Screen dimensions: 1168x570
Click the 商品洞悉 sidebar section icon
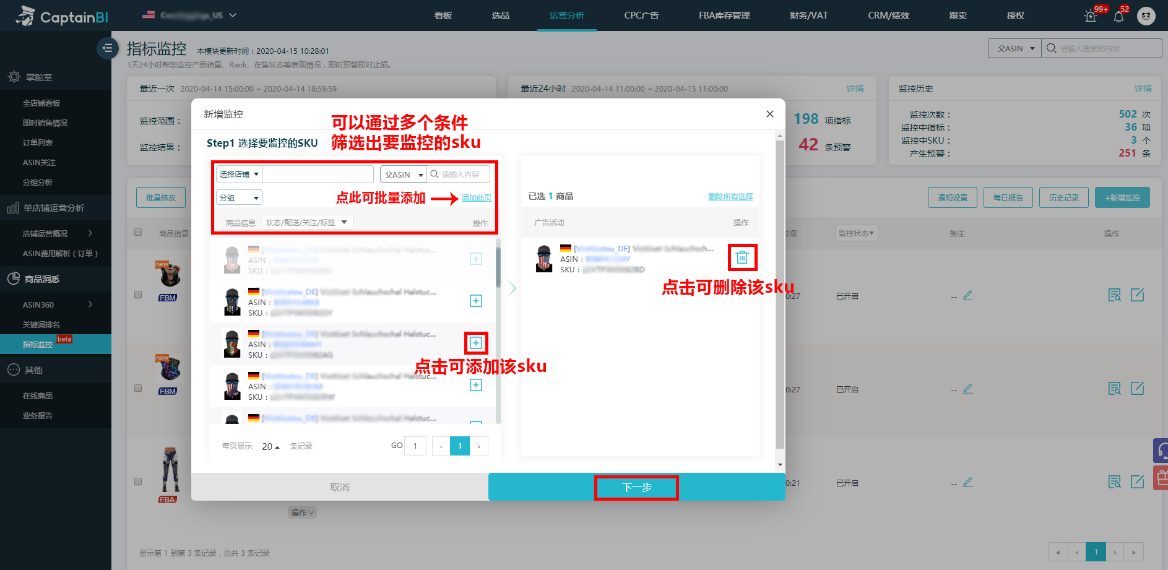coord(14,279)
